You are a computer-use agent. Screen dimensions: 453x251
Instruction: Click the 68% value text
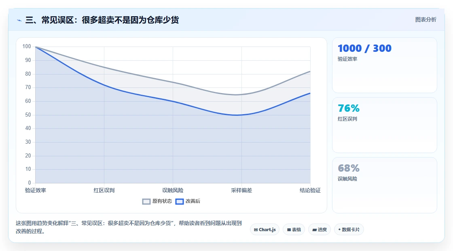349,168
